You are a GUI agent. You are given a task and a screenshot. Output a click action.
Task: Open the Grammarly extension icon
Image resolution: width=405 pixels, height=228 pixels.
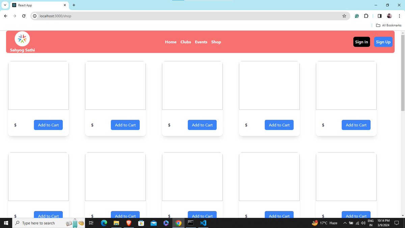(357, 16)
